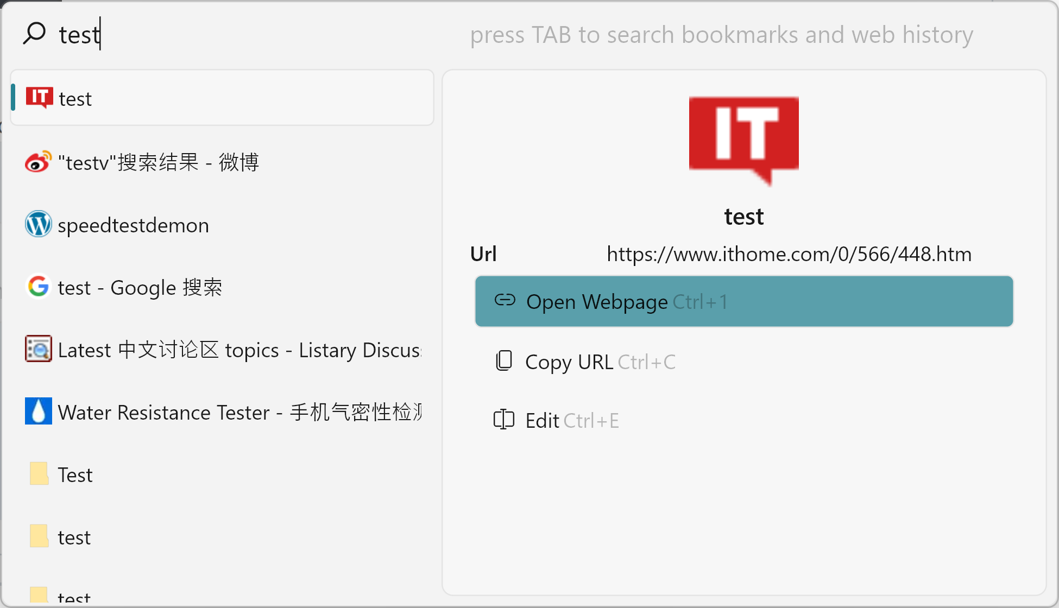Click the edit icon beside the Edit action
Image resolution: width=1059 pixels, height=608 pixels.
[503, 419]
